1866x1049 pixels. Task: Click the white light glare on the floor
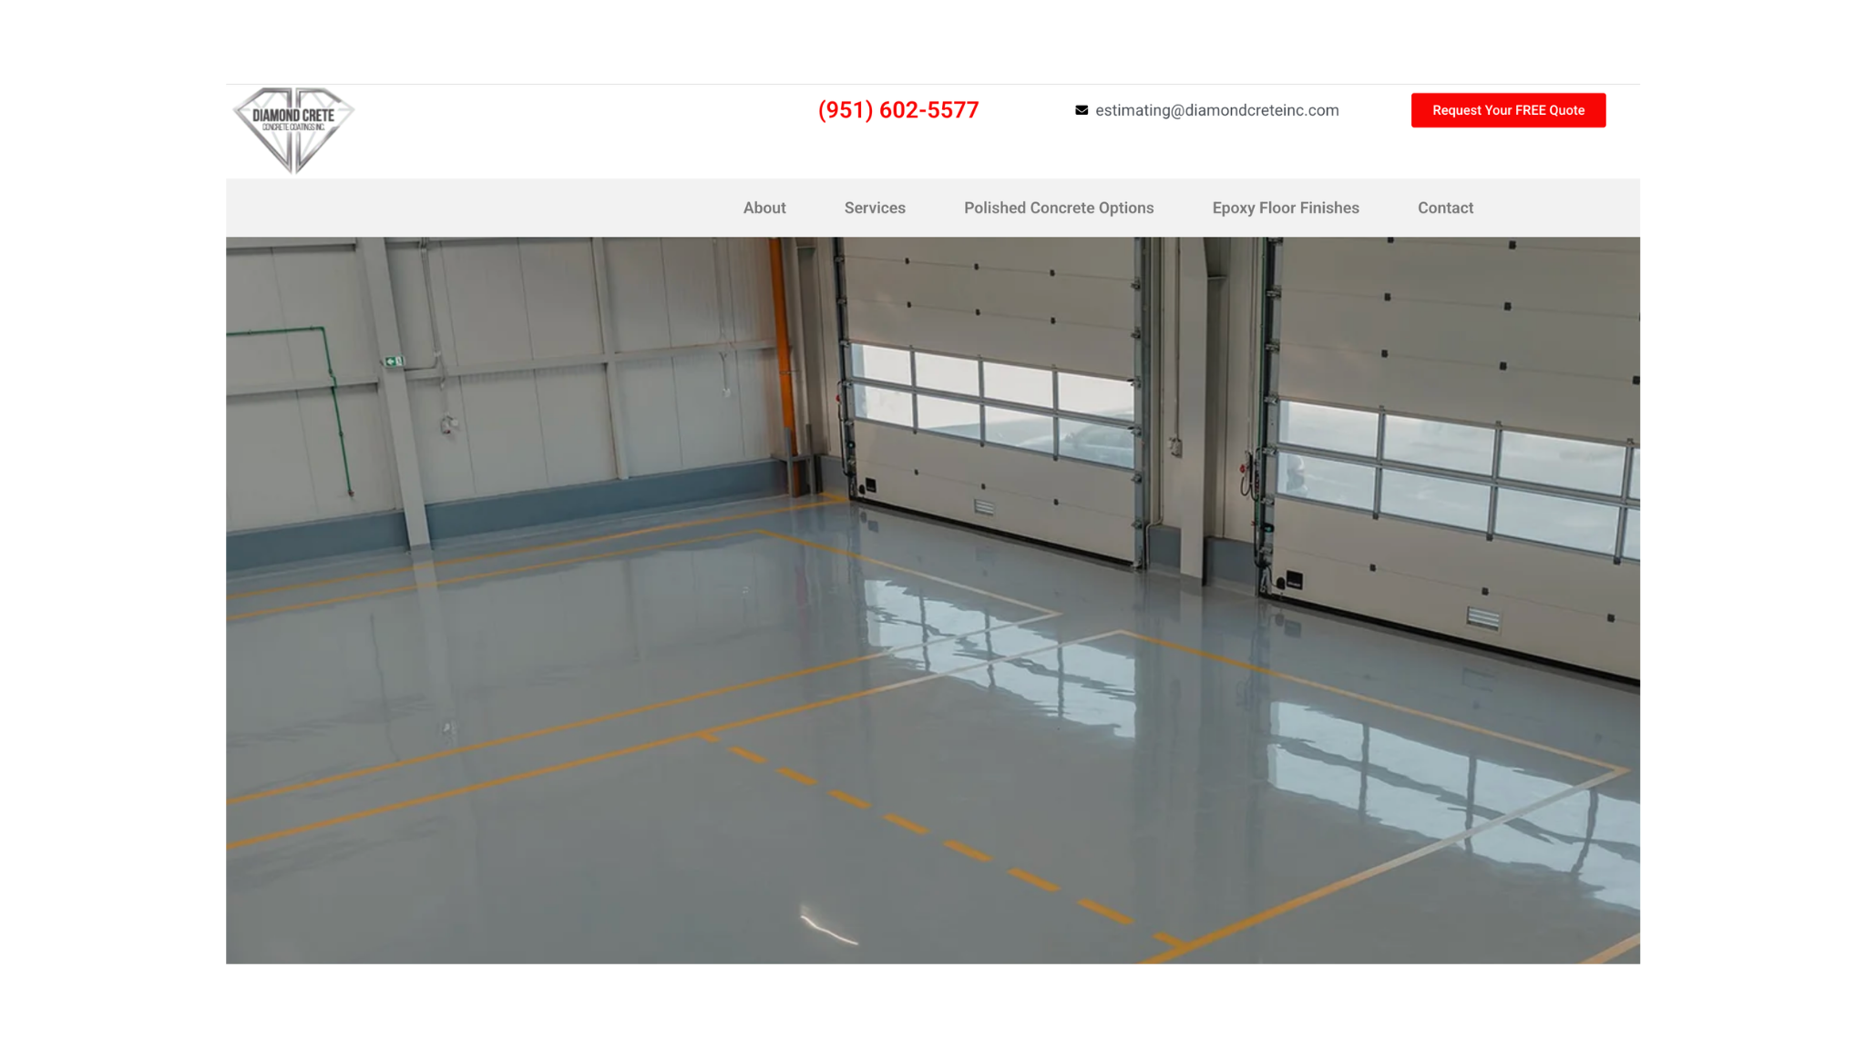(827, 926)
